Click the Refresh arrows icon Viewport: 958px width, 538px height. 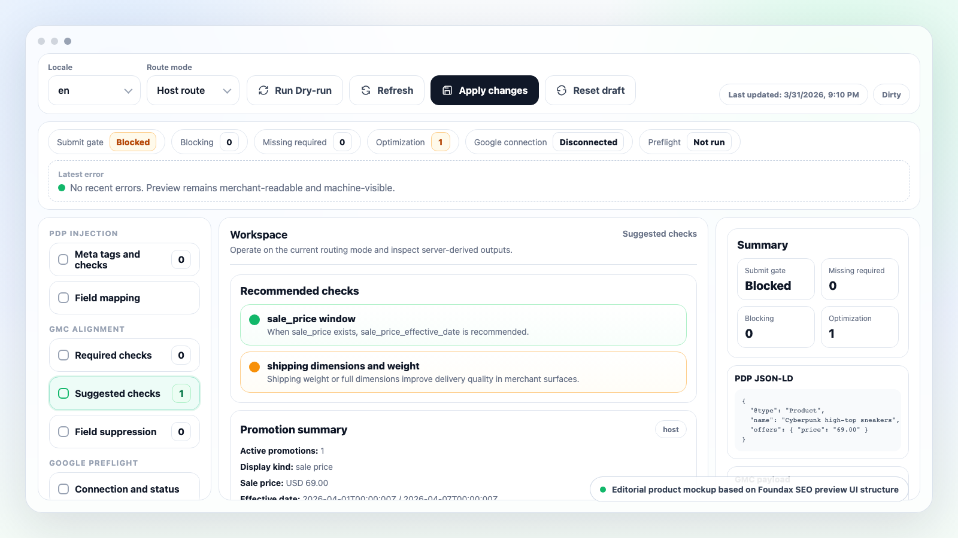366,90
